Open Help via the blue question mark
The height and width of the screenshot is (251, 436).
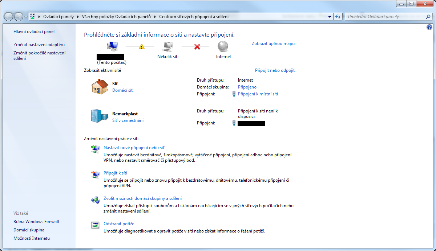click(x=429, y=28)
